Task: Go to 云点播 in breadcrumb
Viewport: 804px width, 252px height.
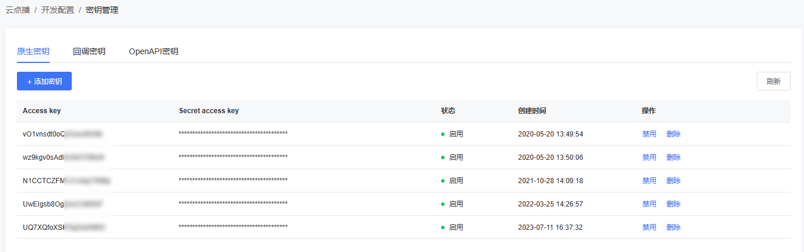Action: (x=18, y=10)
